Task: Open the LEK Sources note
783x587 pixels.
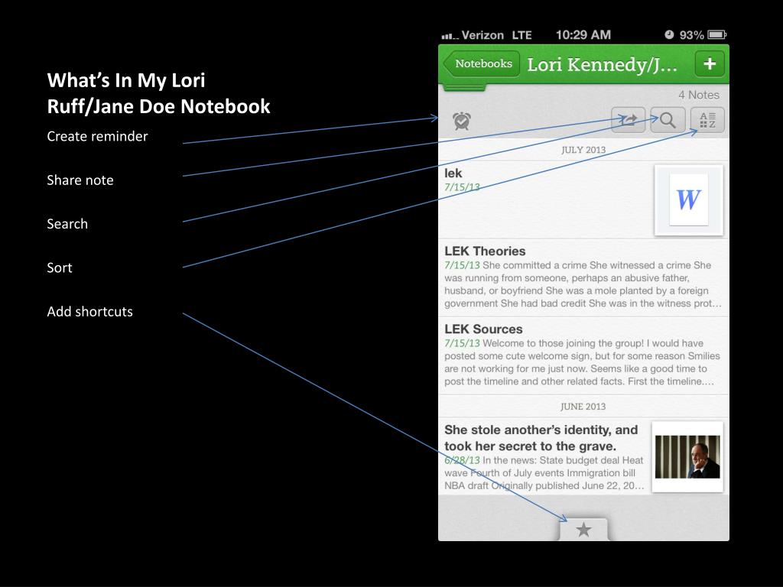Action: tap(583, 356)
